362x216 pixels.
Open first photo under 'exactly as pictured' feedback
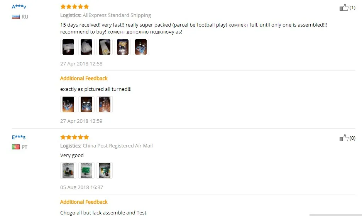68,104
